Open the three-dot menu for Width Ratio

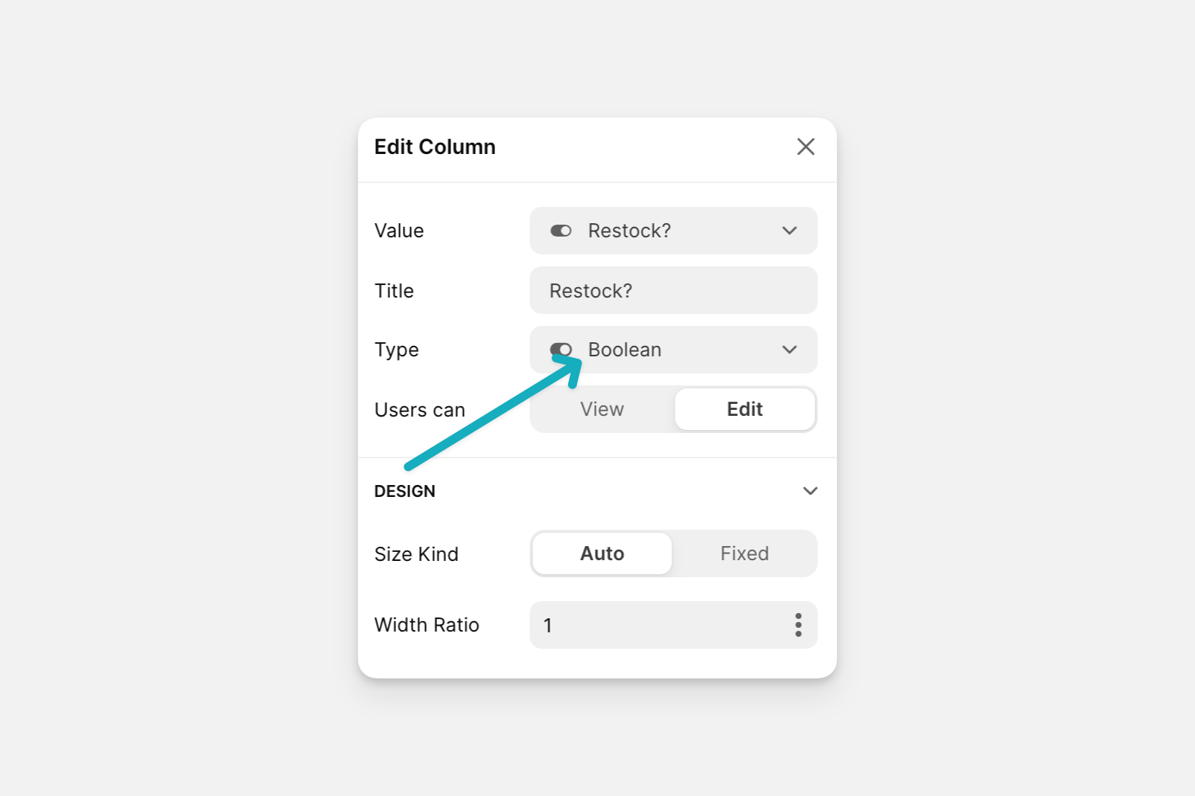798,625
